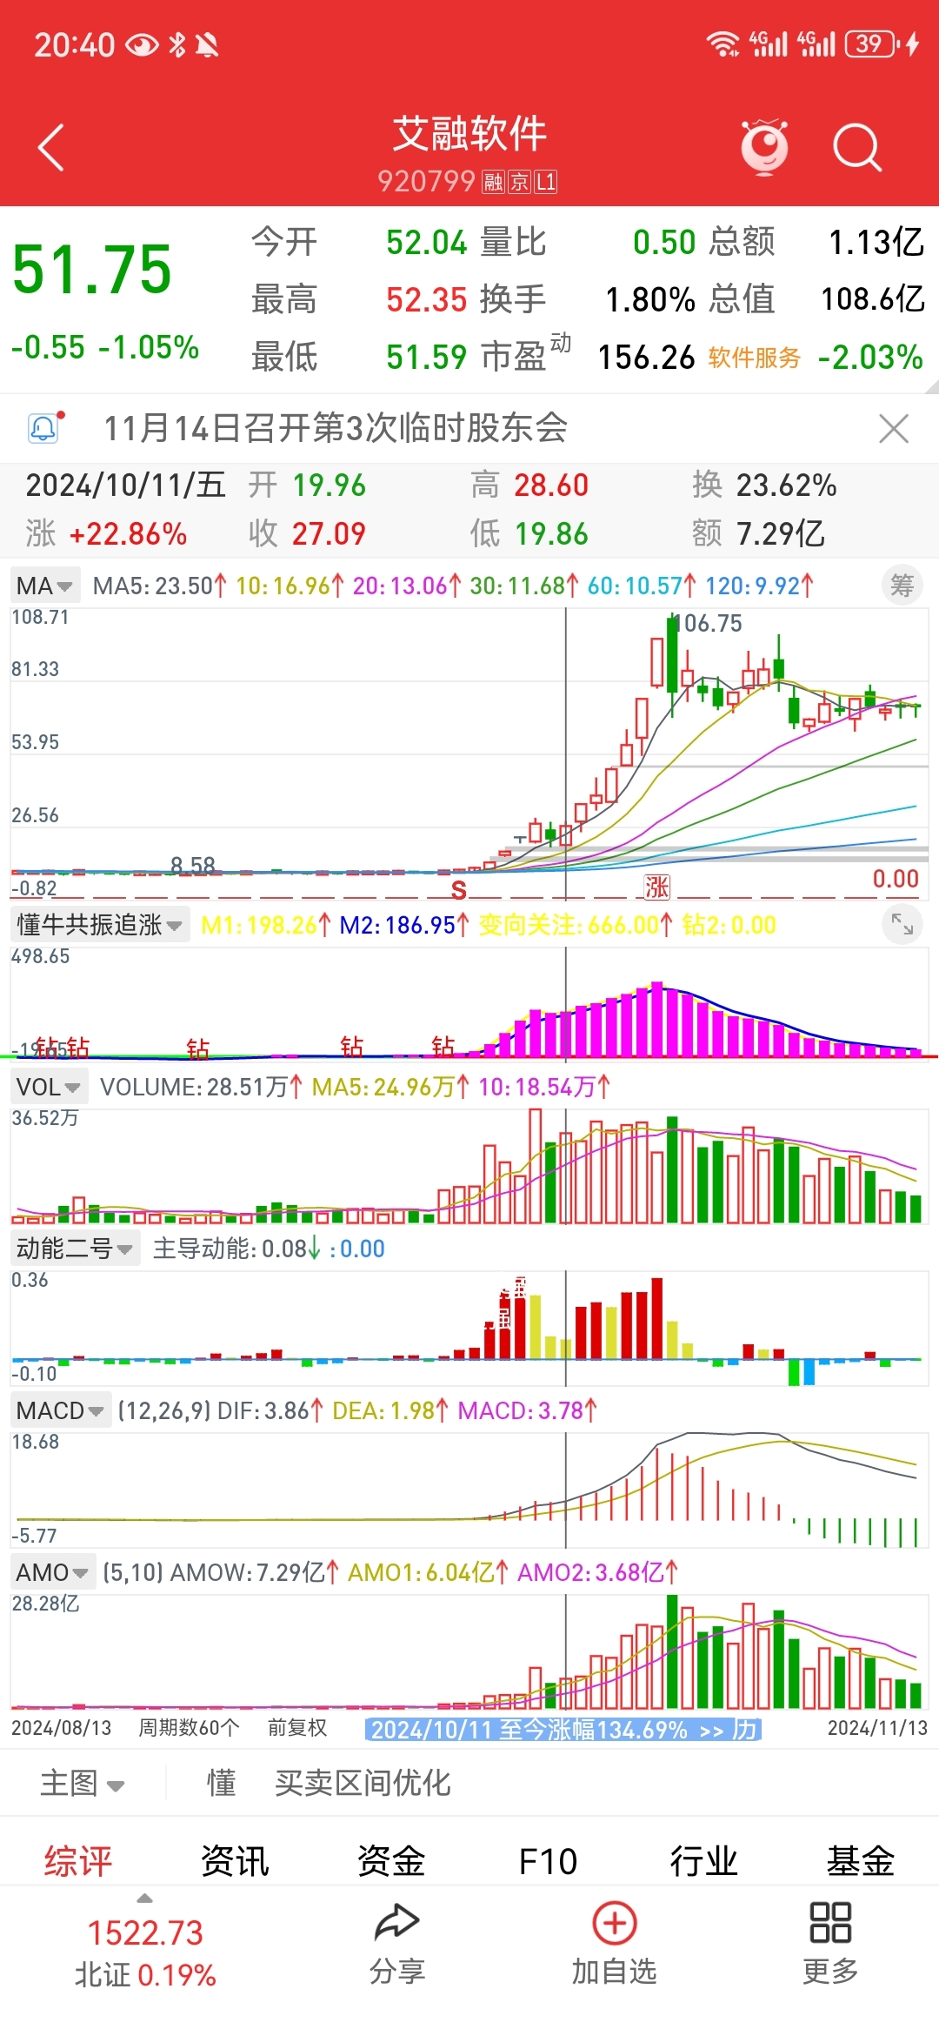939x2036 pixels.
Task: Tap the MA5: 23.50 value
Action: [160, 586]
